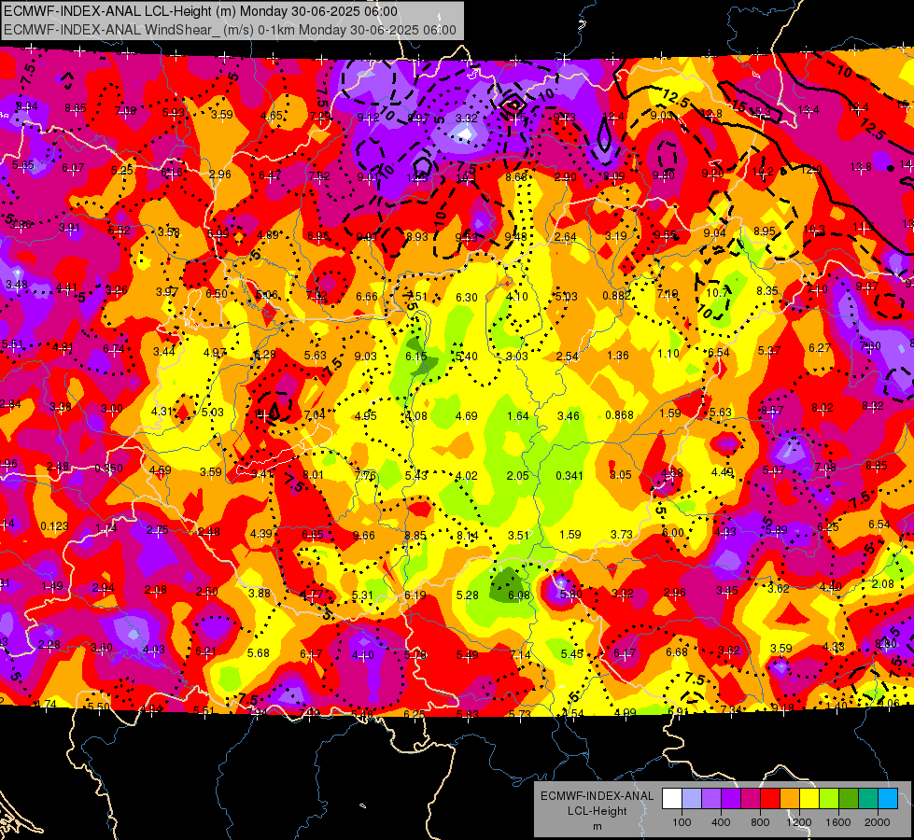Click the unit label m in the legend
This screenshot has height=840, width=914.
point(597,827)
